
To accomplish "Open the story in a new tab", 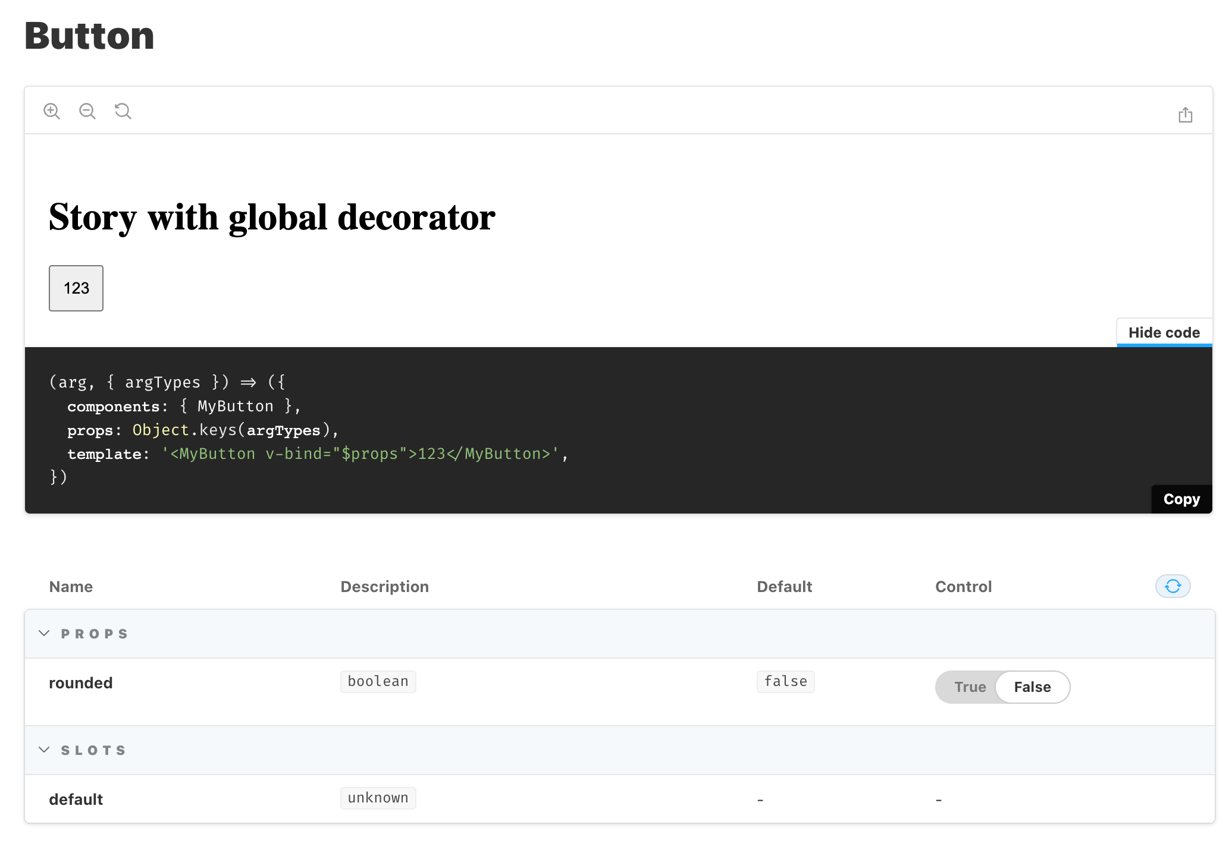I will click(1185, 114).
